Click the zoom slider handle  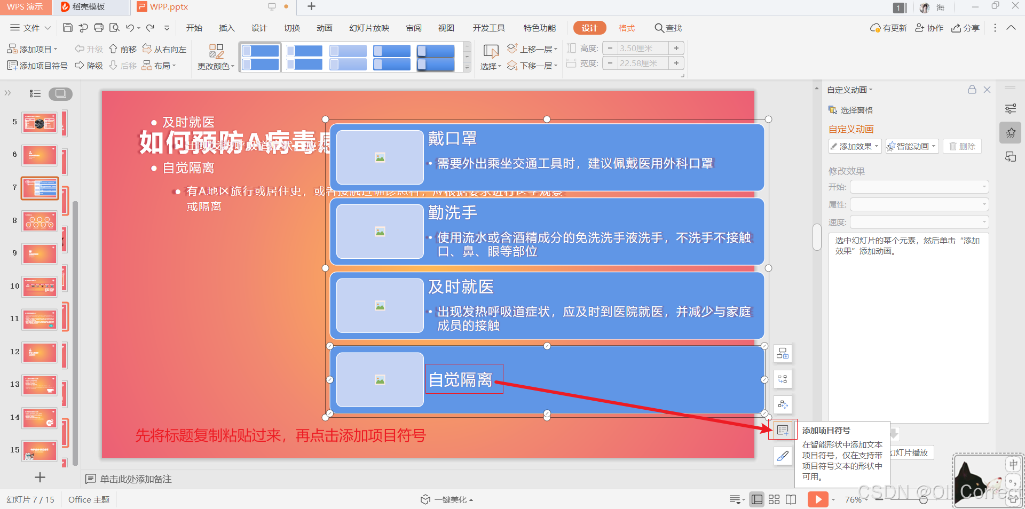coord(924,500)
